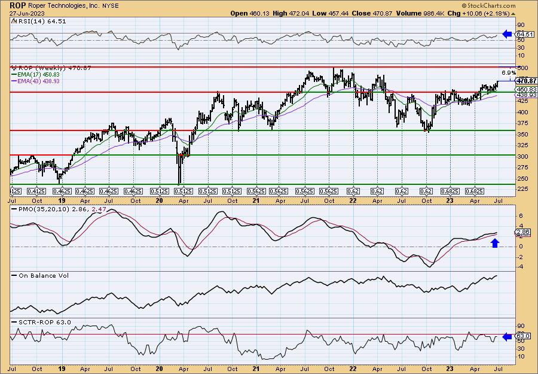Image resolution: width=538 pixels, height=374 pixels.
Task: Click the 2.86 PMO value tag on axis
Action: (x=523, y=233)
